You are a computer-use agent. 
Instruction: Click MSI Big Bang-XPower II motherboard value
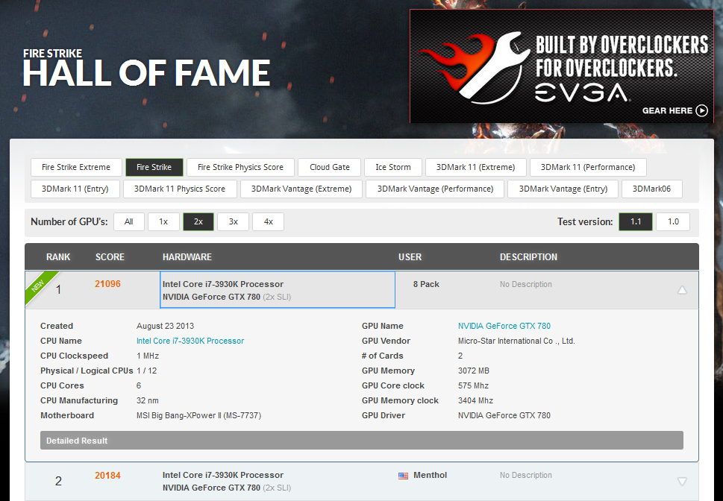[x=198, y=416]
